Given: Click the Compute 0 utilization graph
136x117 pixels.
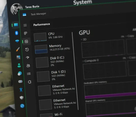Looking at the screenshot, I should pos(105,70).
